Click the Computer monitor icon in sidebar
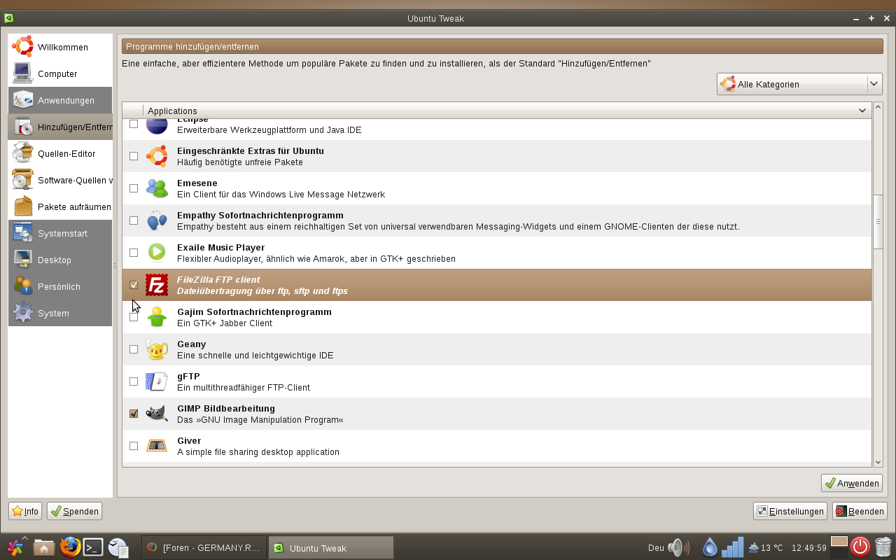The height and width of the screenshot is (560, 896). point(23,73)
